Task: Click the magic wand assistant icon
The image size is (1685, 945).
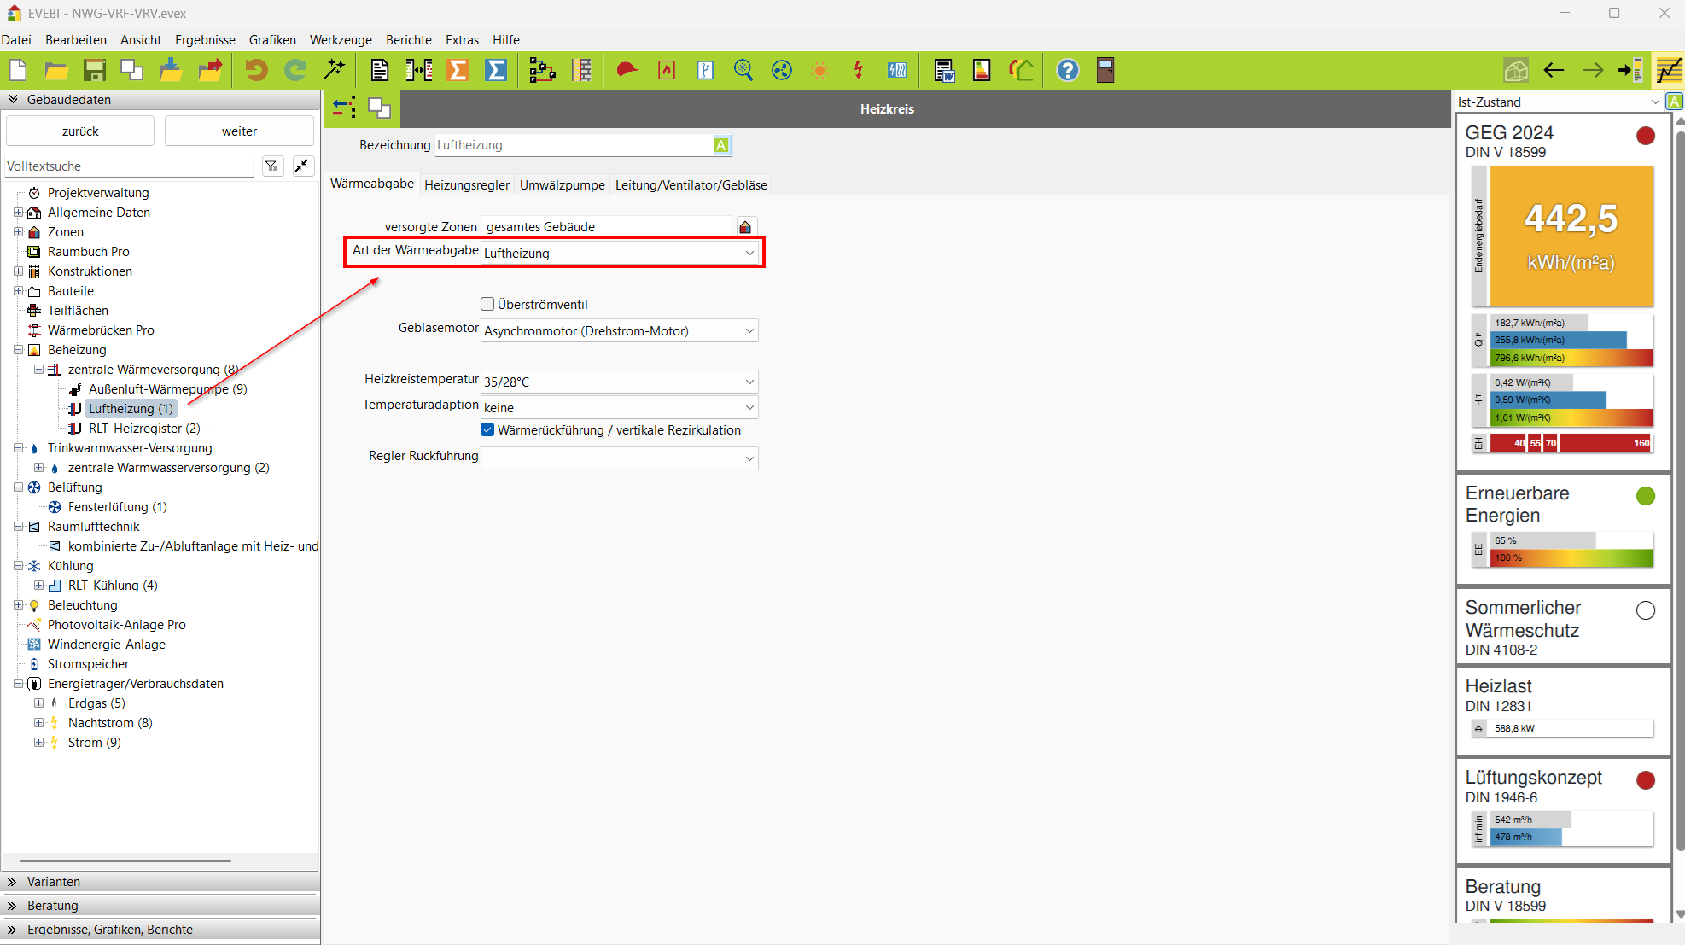Action: pos(334,70)
